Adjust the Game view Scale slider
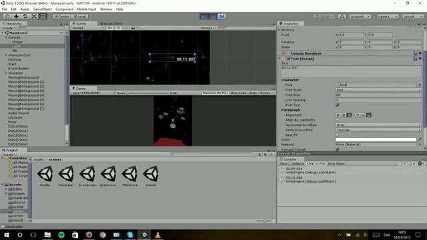427x240 pixels. click(x=148, y=93)
